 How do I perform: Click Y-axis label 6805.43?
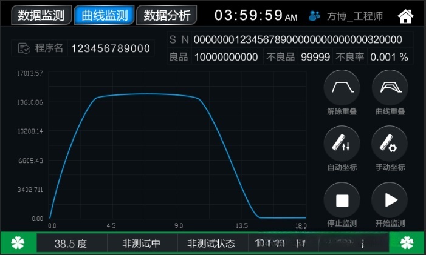coord(31,161)
